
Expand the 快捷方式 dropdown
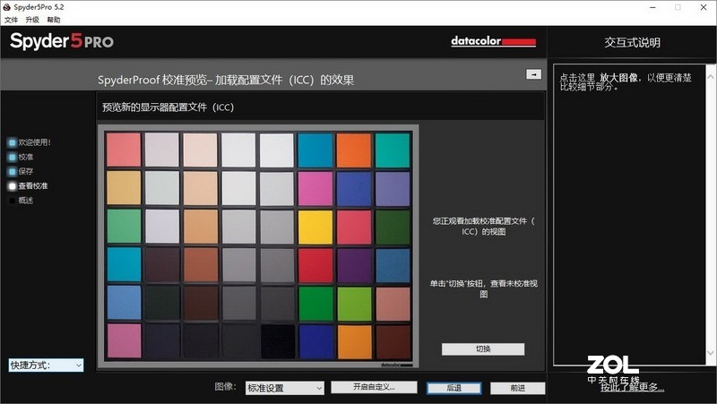47,365
